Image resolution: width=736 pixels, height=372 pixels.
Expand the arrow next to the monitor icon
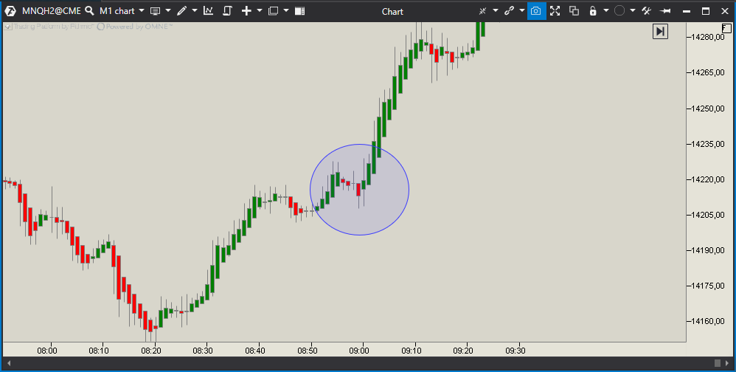tap(168, 11)
